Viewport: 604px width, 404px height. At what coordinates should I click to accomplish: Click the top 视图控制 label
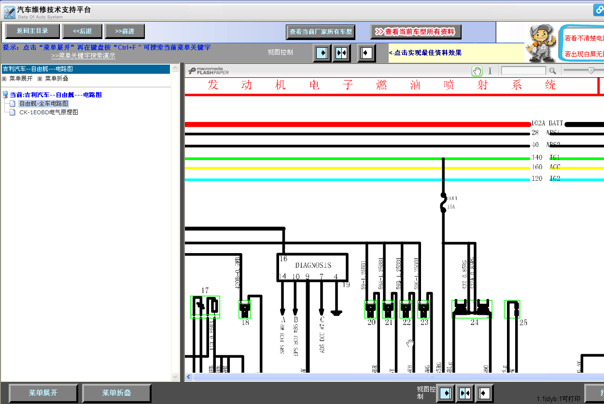coord(281,52)
